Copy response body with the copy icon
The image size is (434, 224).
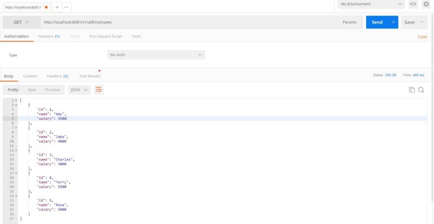411,90
